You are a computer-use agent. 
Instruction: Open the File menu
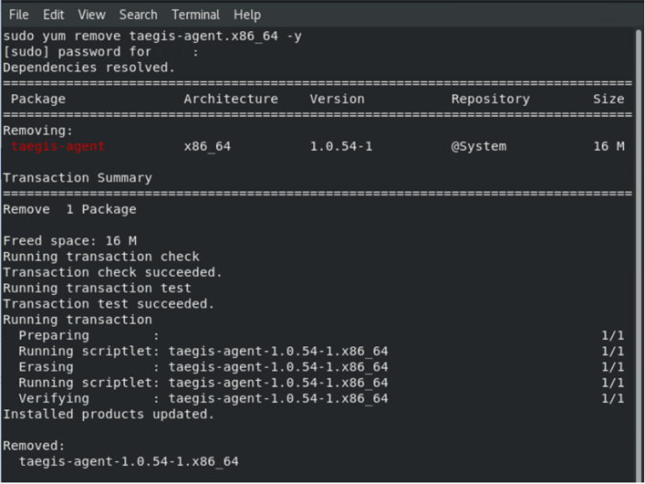(19, 15)
